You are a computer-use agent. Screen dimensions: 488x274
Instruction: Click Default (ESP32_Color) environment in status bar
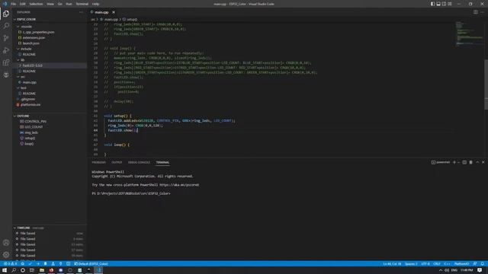[x=91, y=264]
